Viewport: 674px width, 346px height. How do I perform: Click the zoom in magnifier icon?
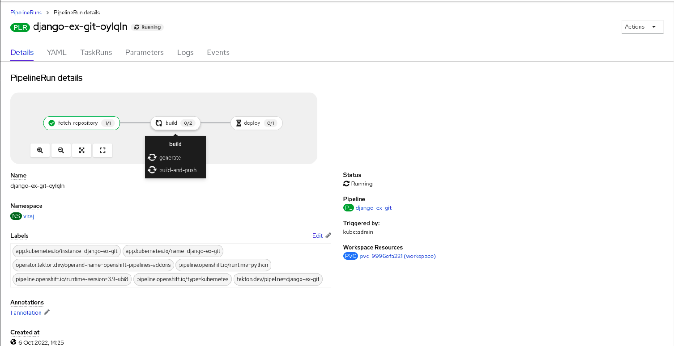point(40,151)
